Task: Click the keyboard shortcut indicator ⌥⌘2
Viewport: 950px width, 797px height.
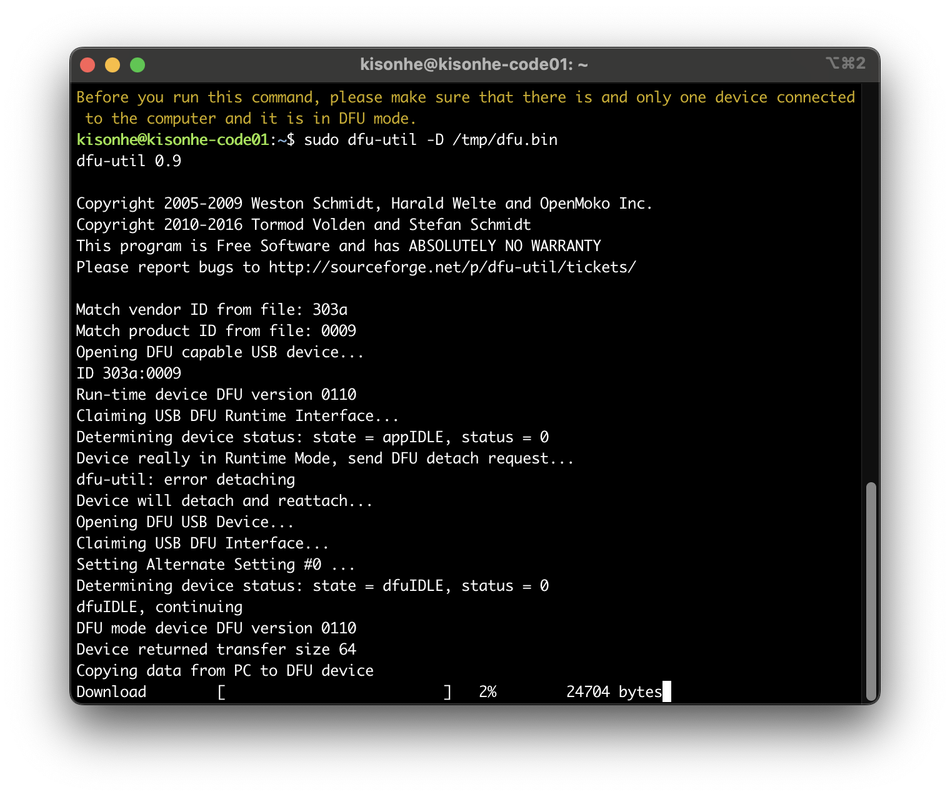Action: [846, 63]
